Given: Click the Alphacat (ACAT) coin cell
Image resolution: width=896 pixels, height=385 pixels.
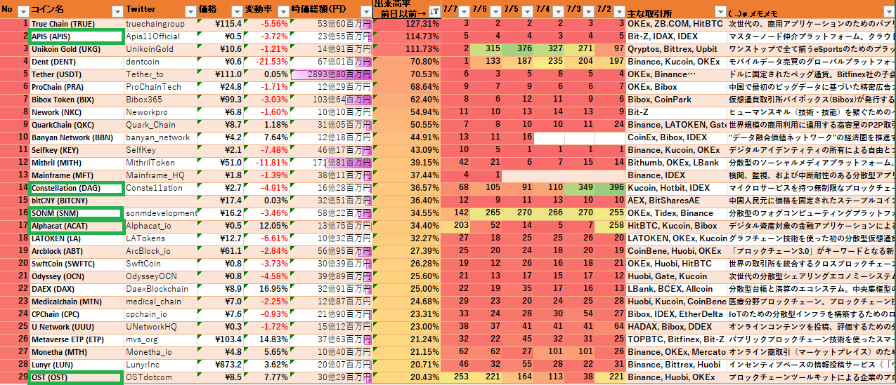Looking at the screenshot, I should pos(75,226).
